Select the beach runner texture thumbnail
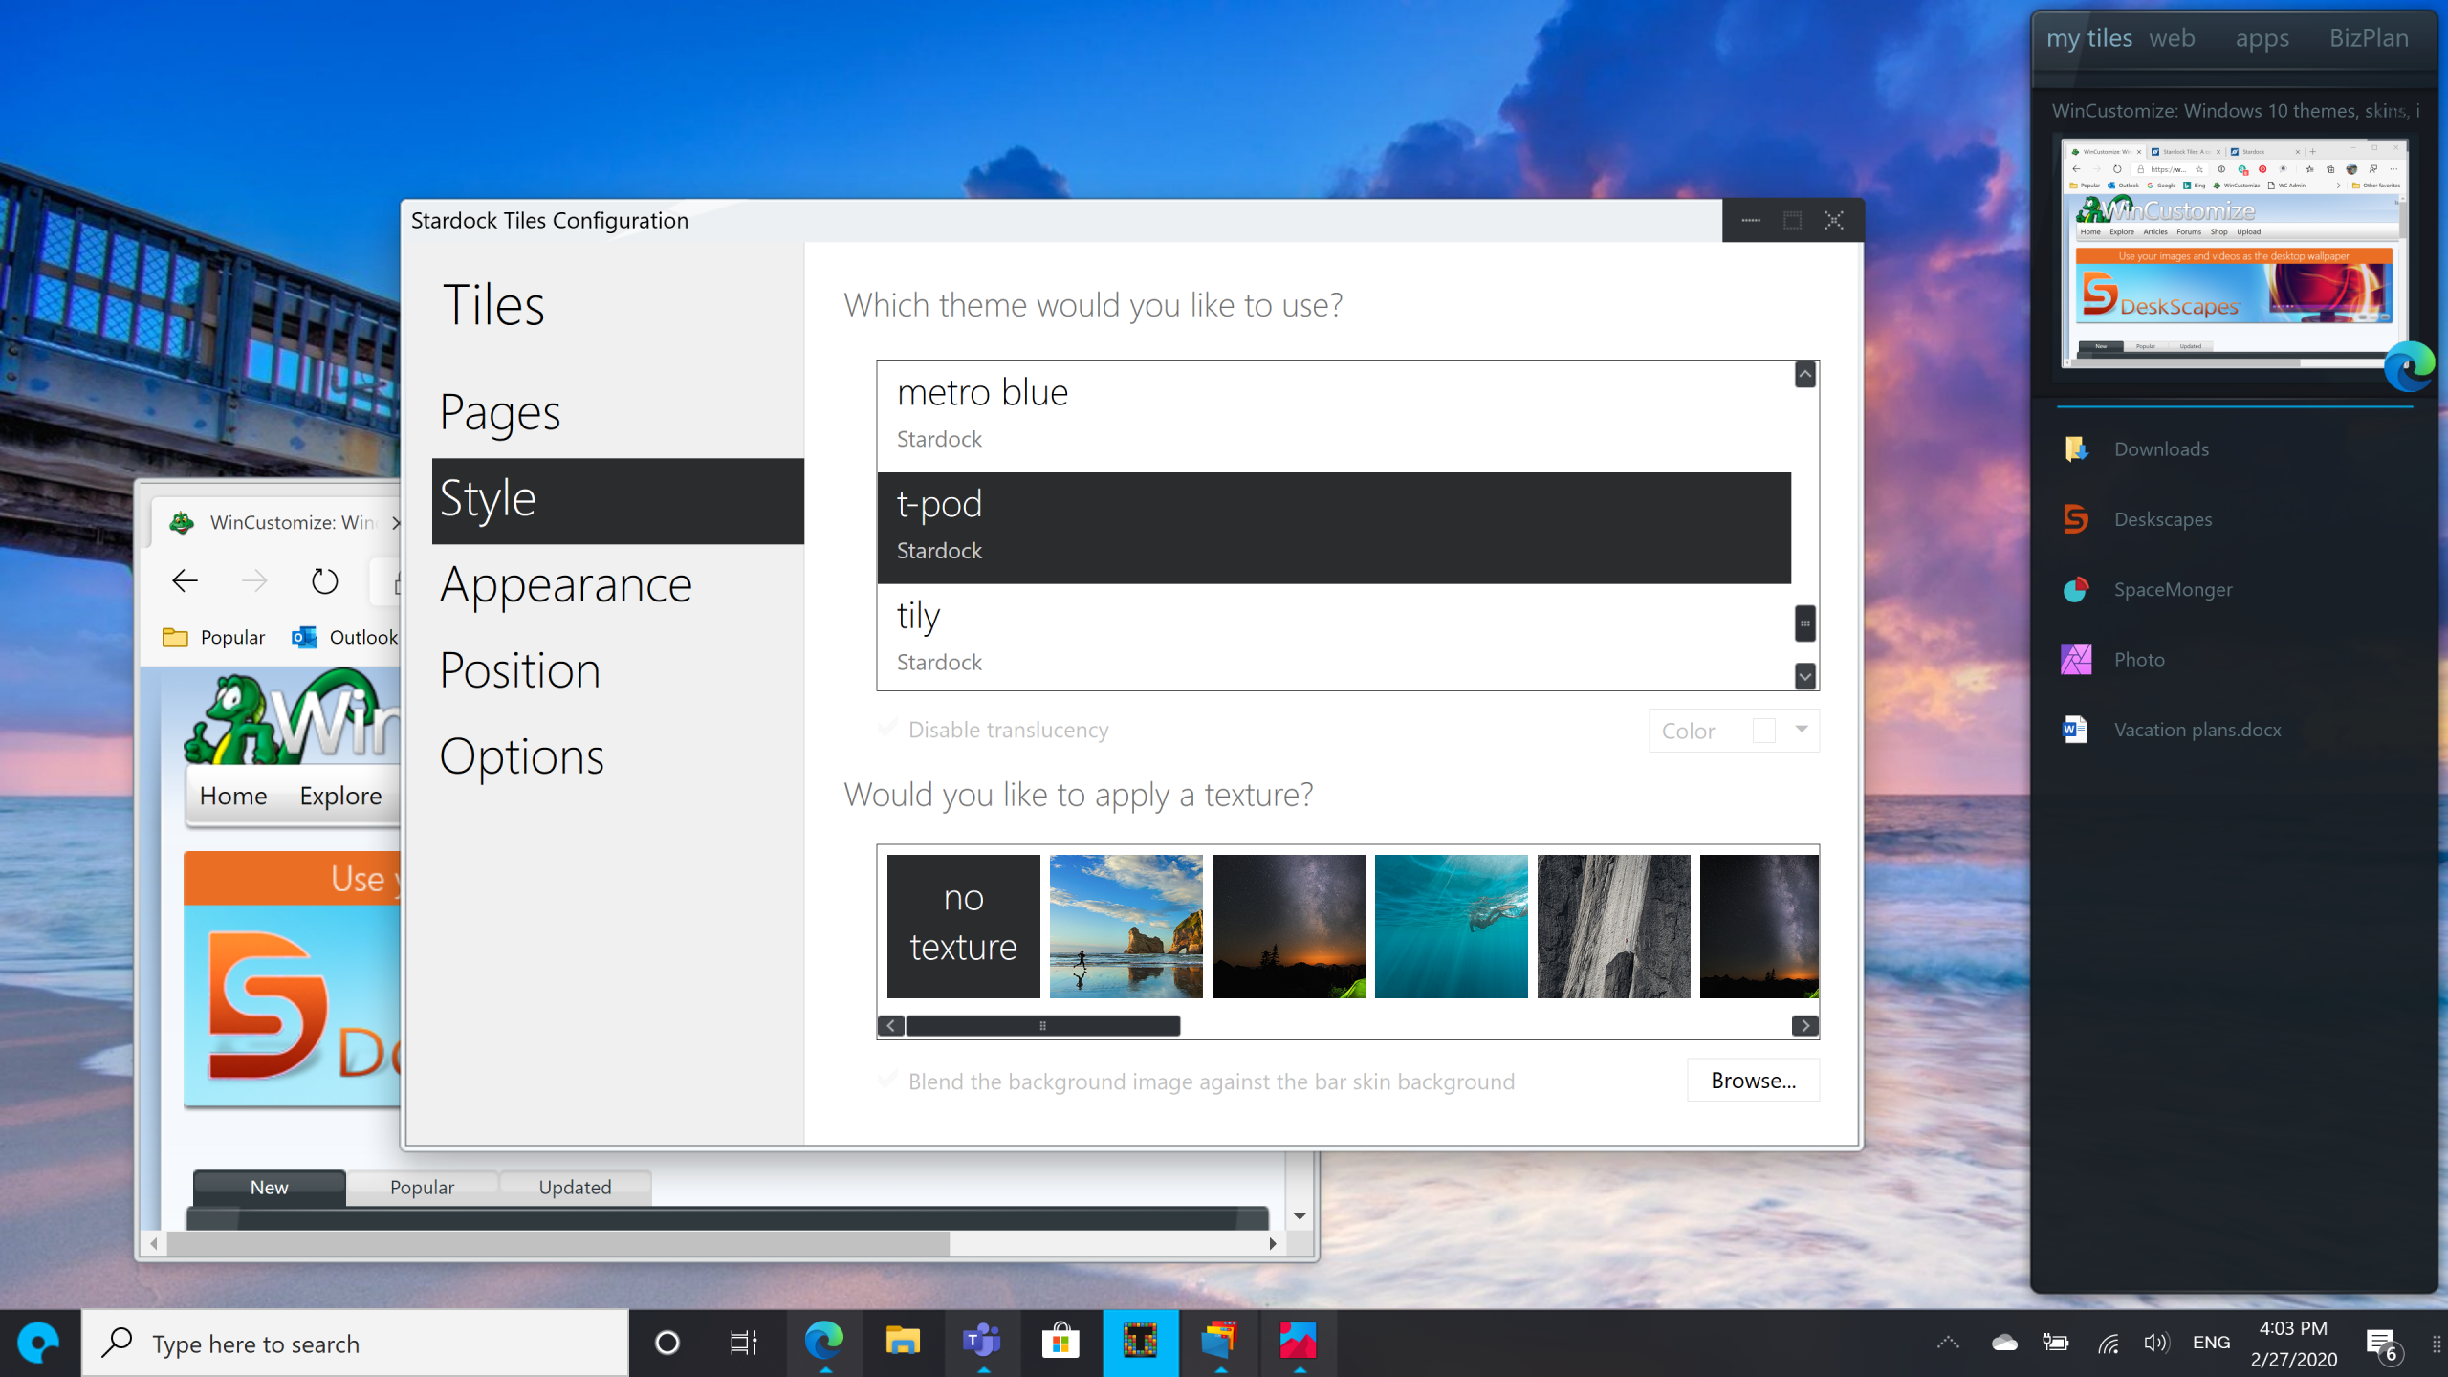 [x=1126, y=926]
